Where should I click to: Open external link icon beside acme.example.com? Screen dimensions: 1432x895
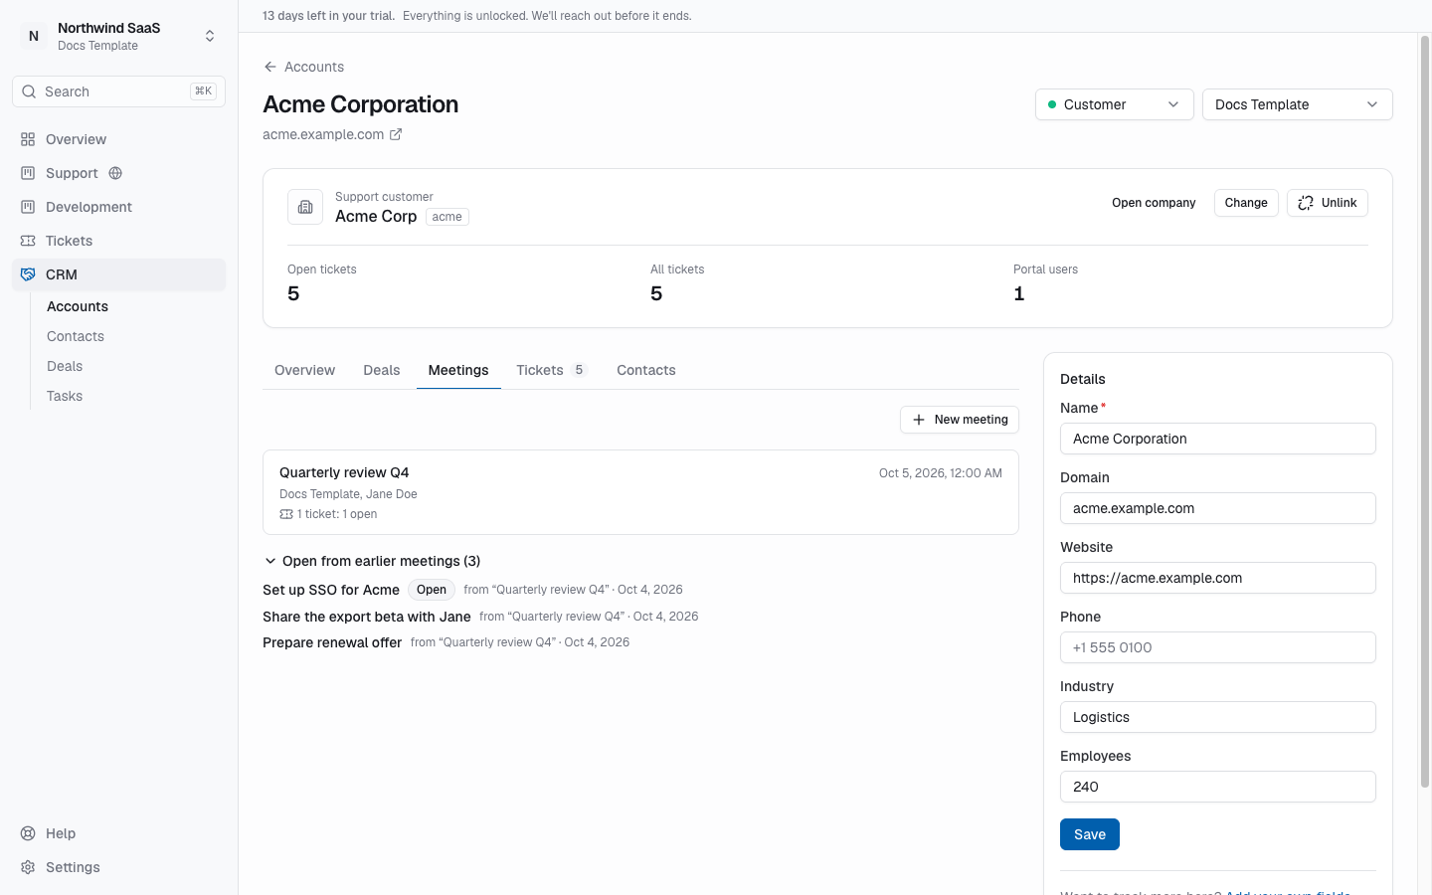396,134
